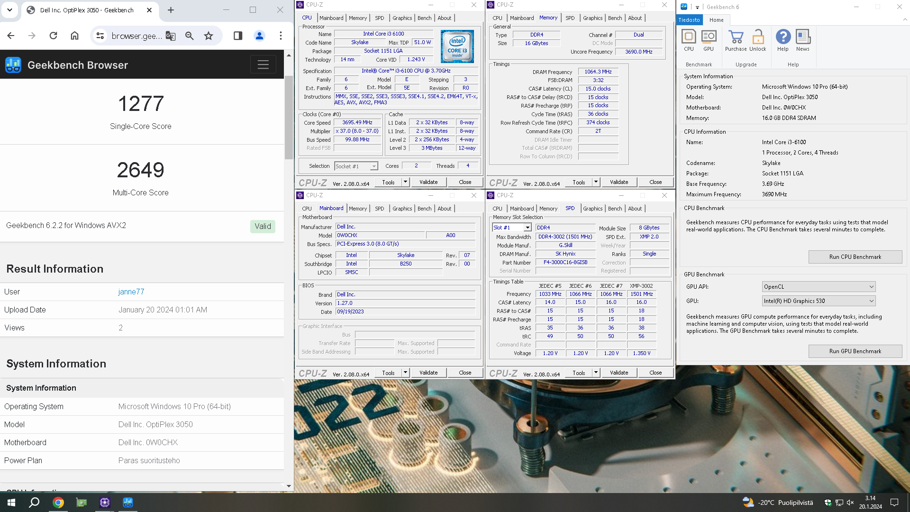Open Chrome three-dot menu

click(281, 36)
